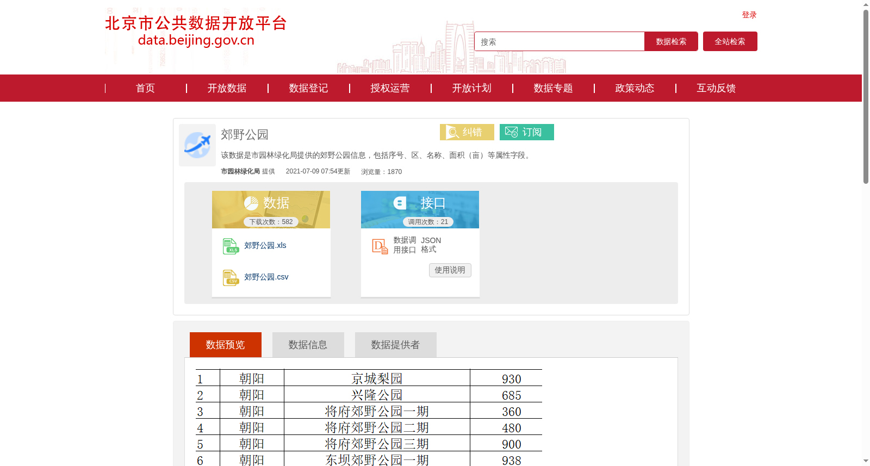870x466 pixels.
Task: Click the 使用说明 button
Action: click(450, 270)
